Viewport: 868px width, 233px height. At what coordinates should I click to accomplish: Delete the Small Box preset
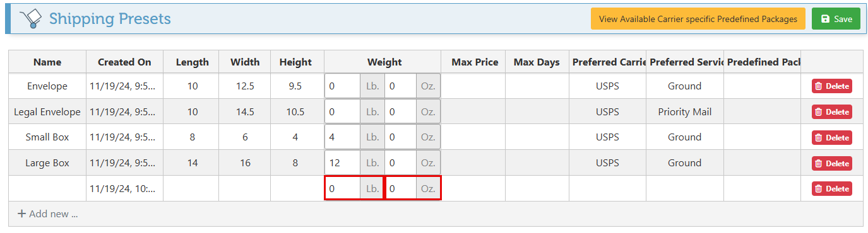pos(832,137)
